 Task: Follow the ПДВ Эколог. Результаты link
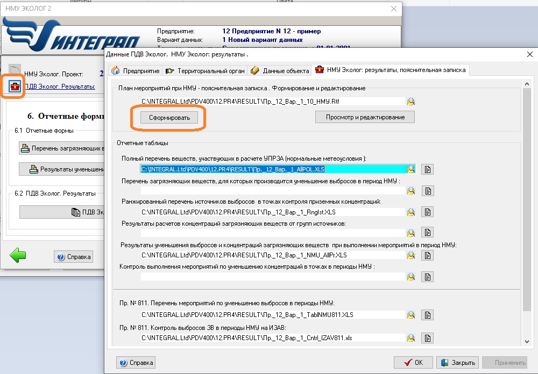60,86
